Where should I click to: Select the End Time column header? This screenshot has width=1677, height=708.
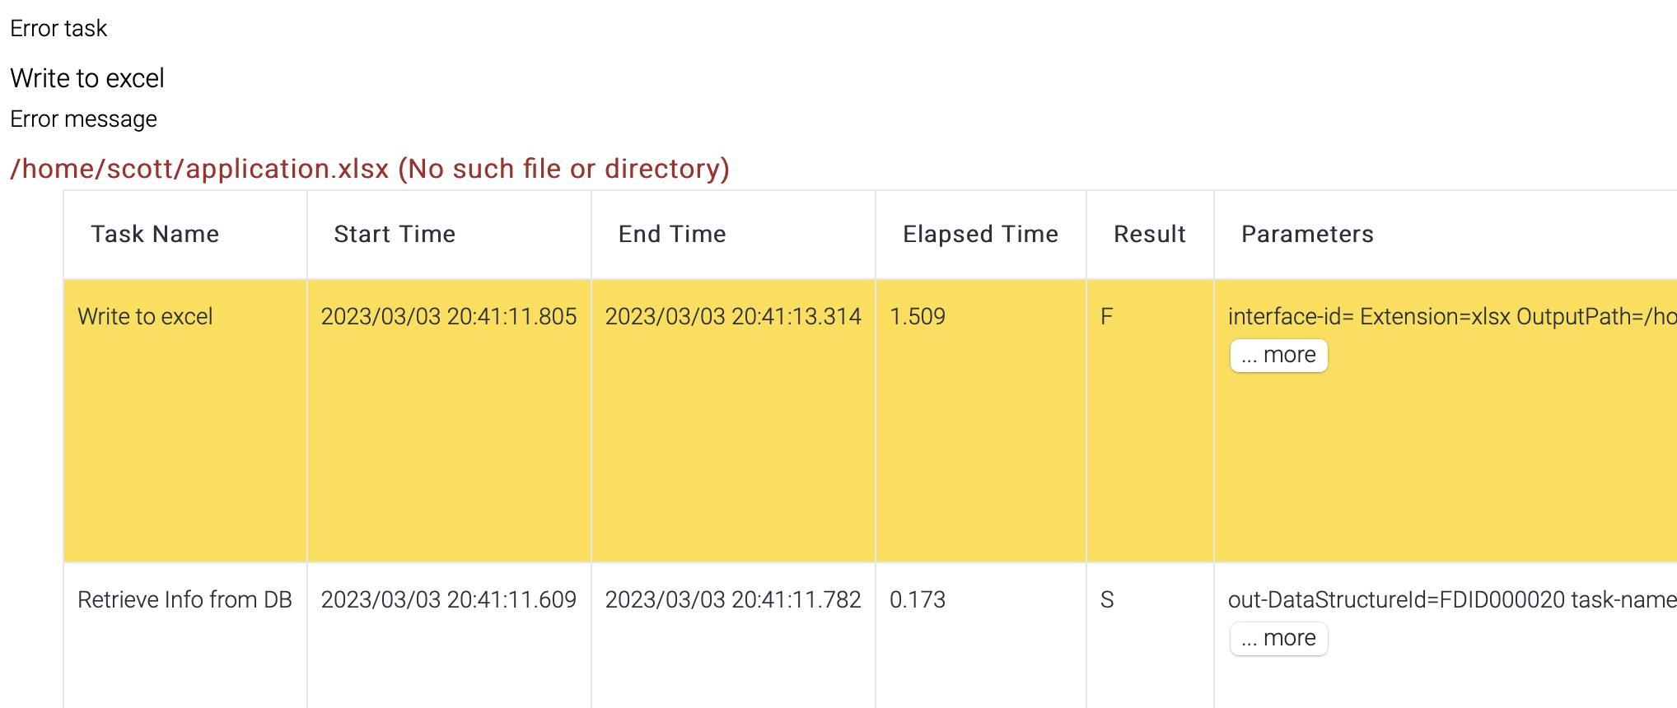coord(672,235)
